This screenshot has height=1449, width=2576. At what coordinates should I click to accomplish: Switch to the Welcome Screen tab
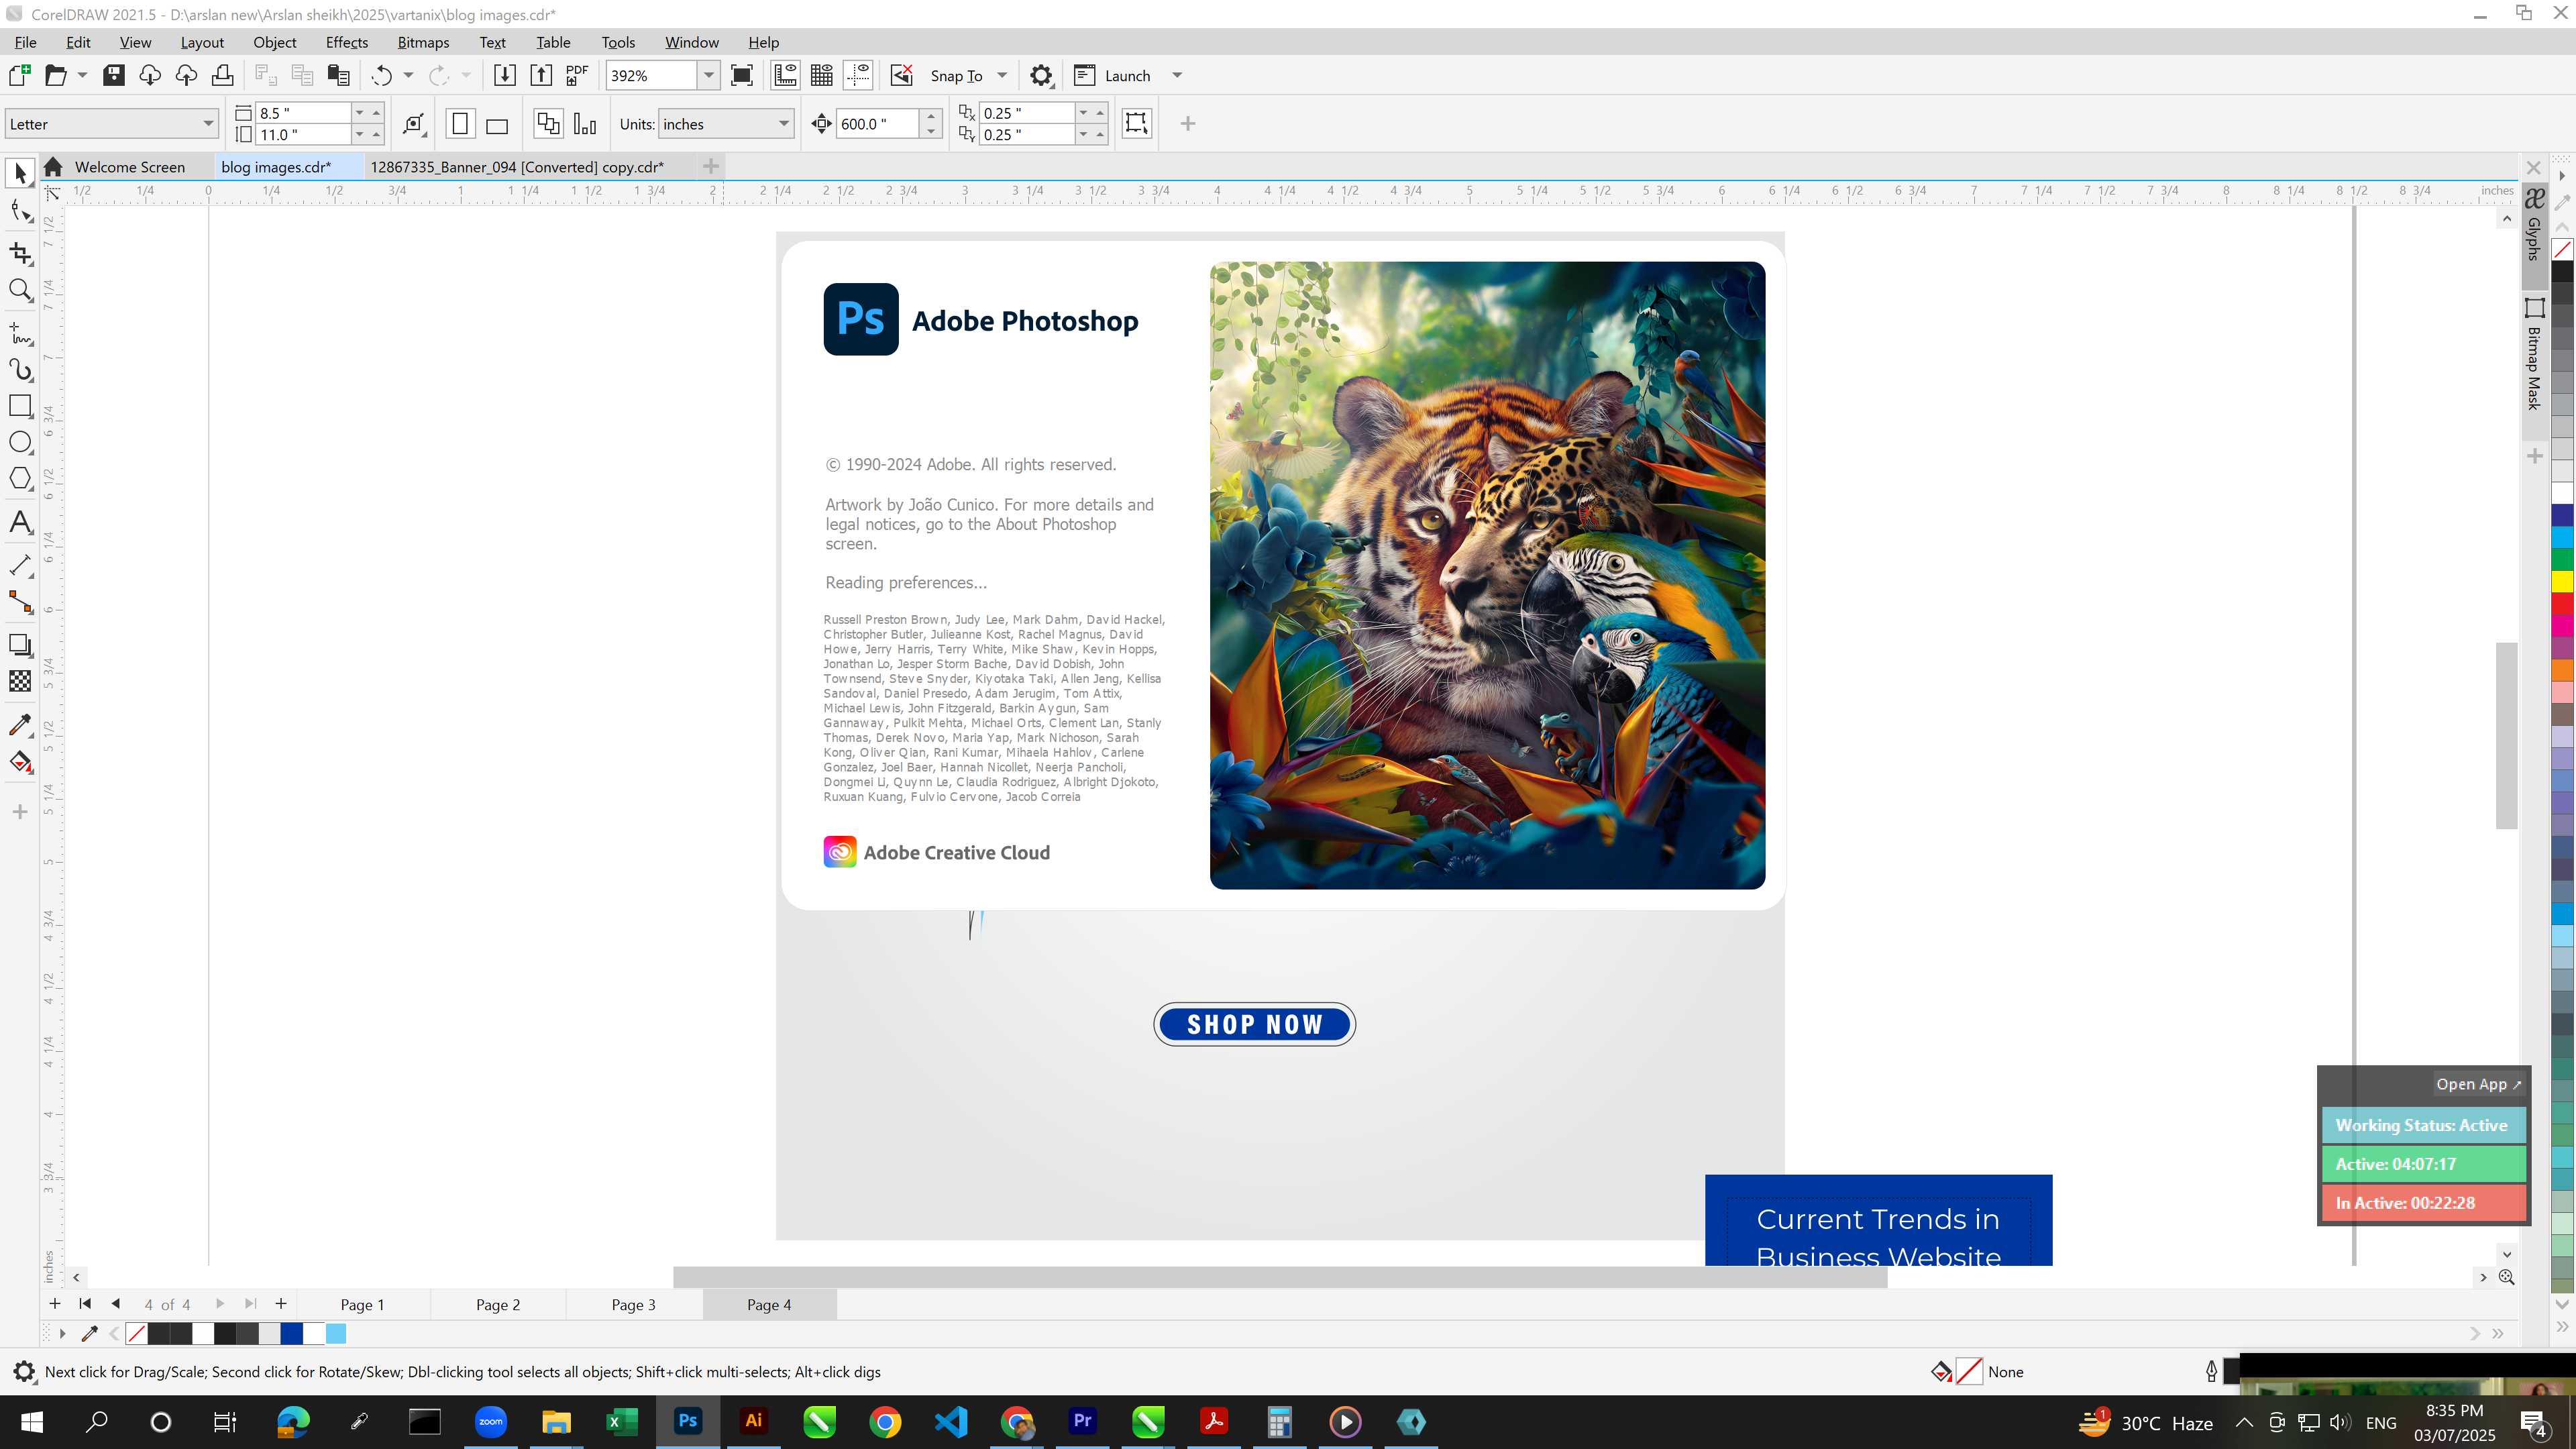click(130, 167)
